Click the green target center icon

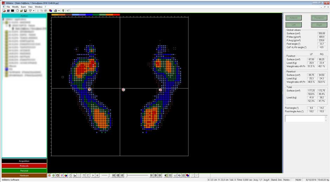pos(53,175)
